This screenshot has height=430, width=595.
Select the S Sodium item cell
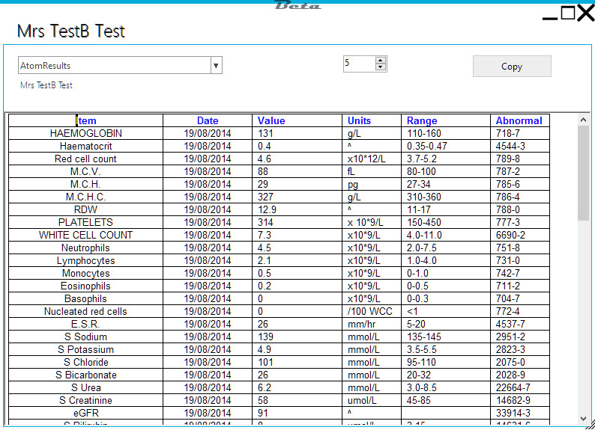coord(85,337)
